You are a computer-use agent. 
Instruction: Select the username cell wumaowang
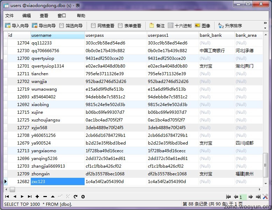(58, 89)
